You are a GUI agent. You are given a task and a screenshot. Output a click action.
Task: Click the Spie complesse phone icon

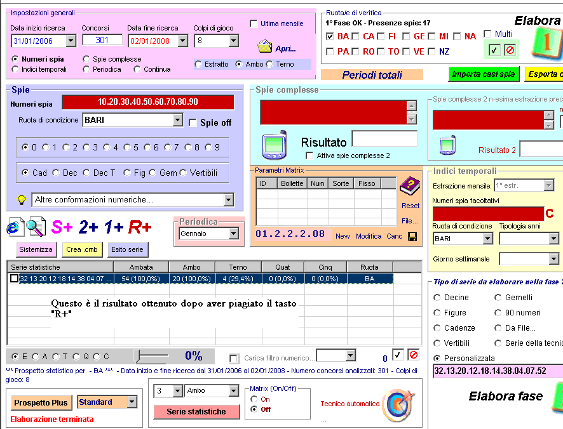pyautogui.click(x=275, y=145)
